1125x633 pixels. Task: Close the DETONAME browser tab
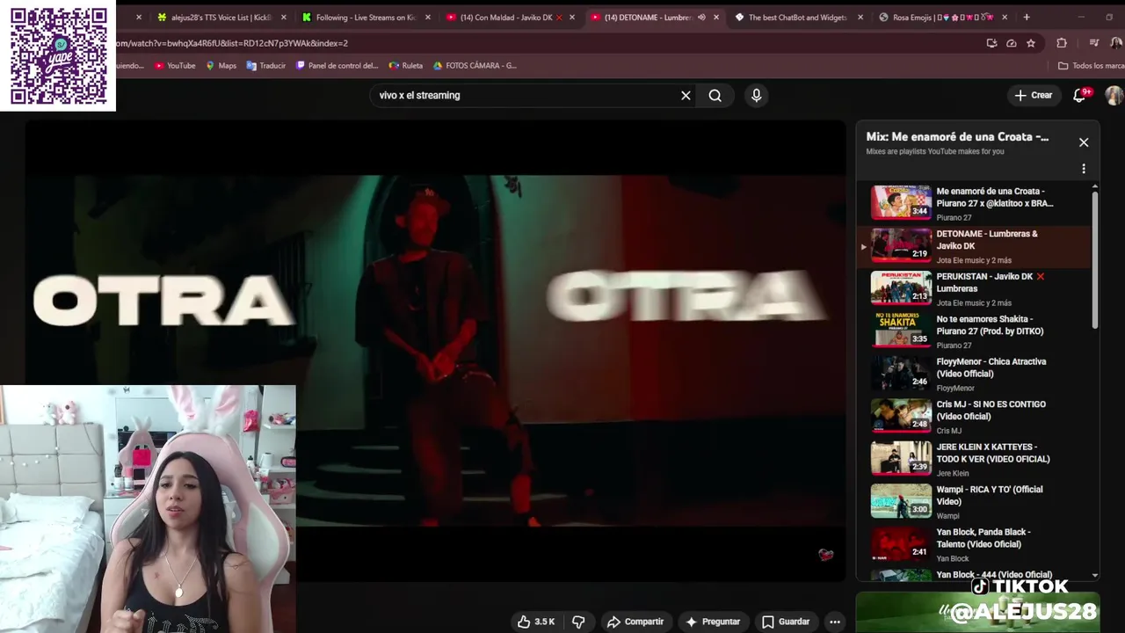(715, 17)
